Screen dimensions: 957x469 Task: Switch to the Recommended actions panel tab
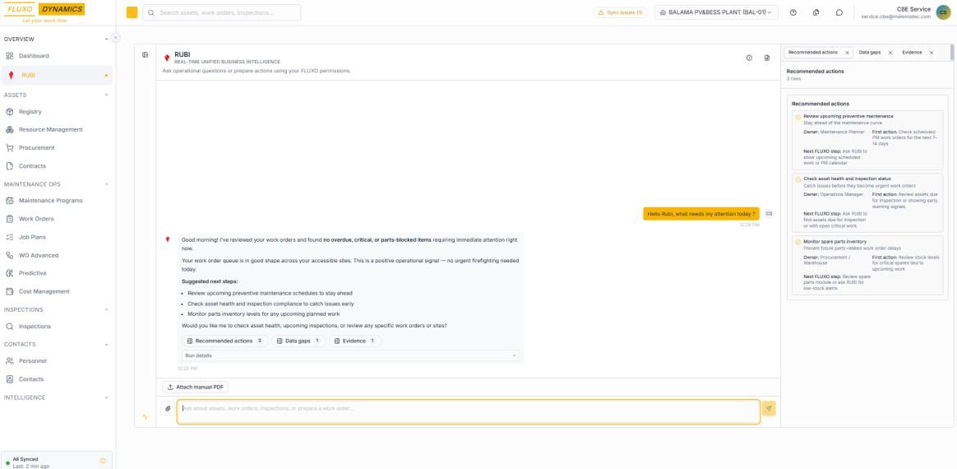coord(813,53)
